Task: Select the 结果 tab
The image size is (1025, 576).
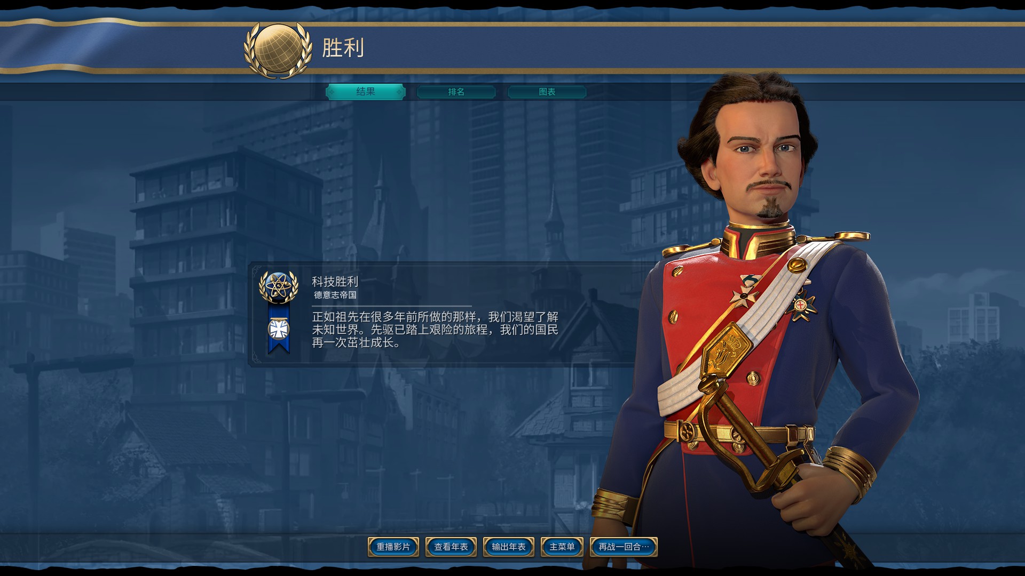Action: [x=366, y=92]
